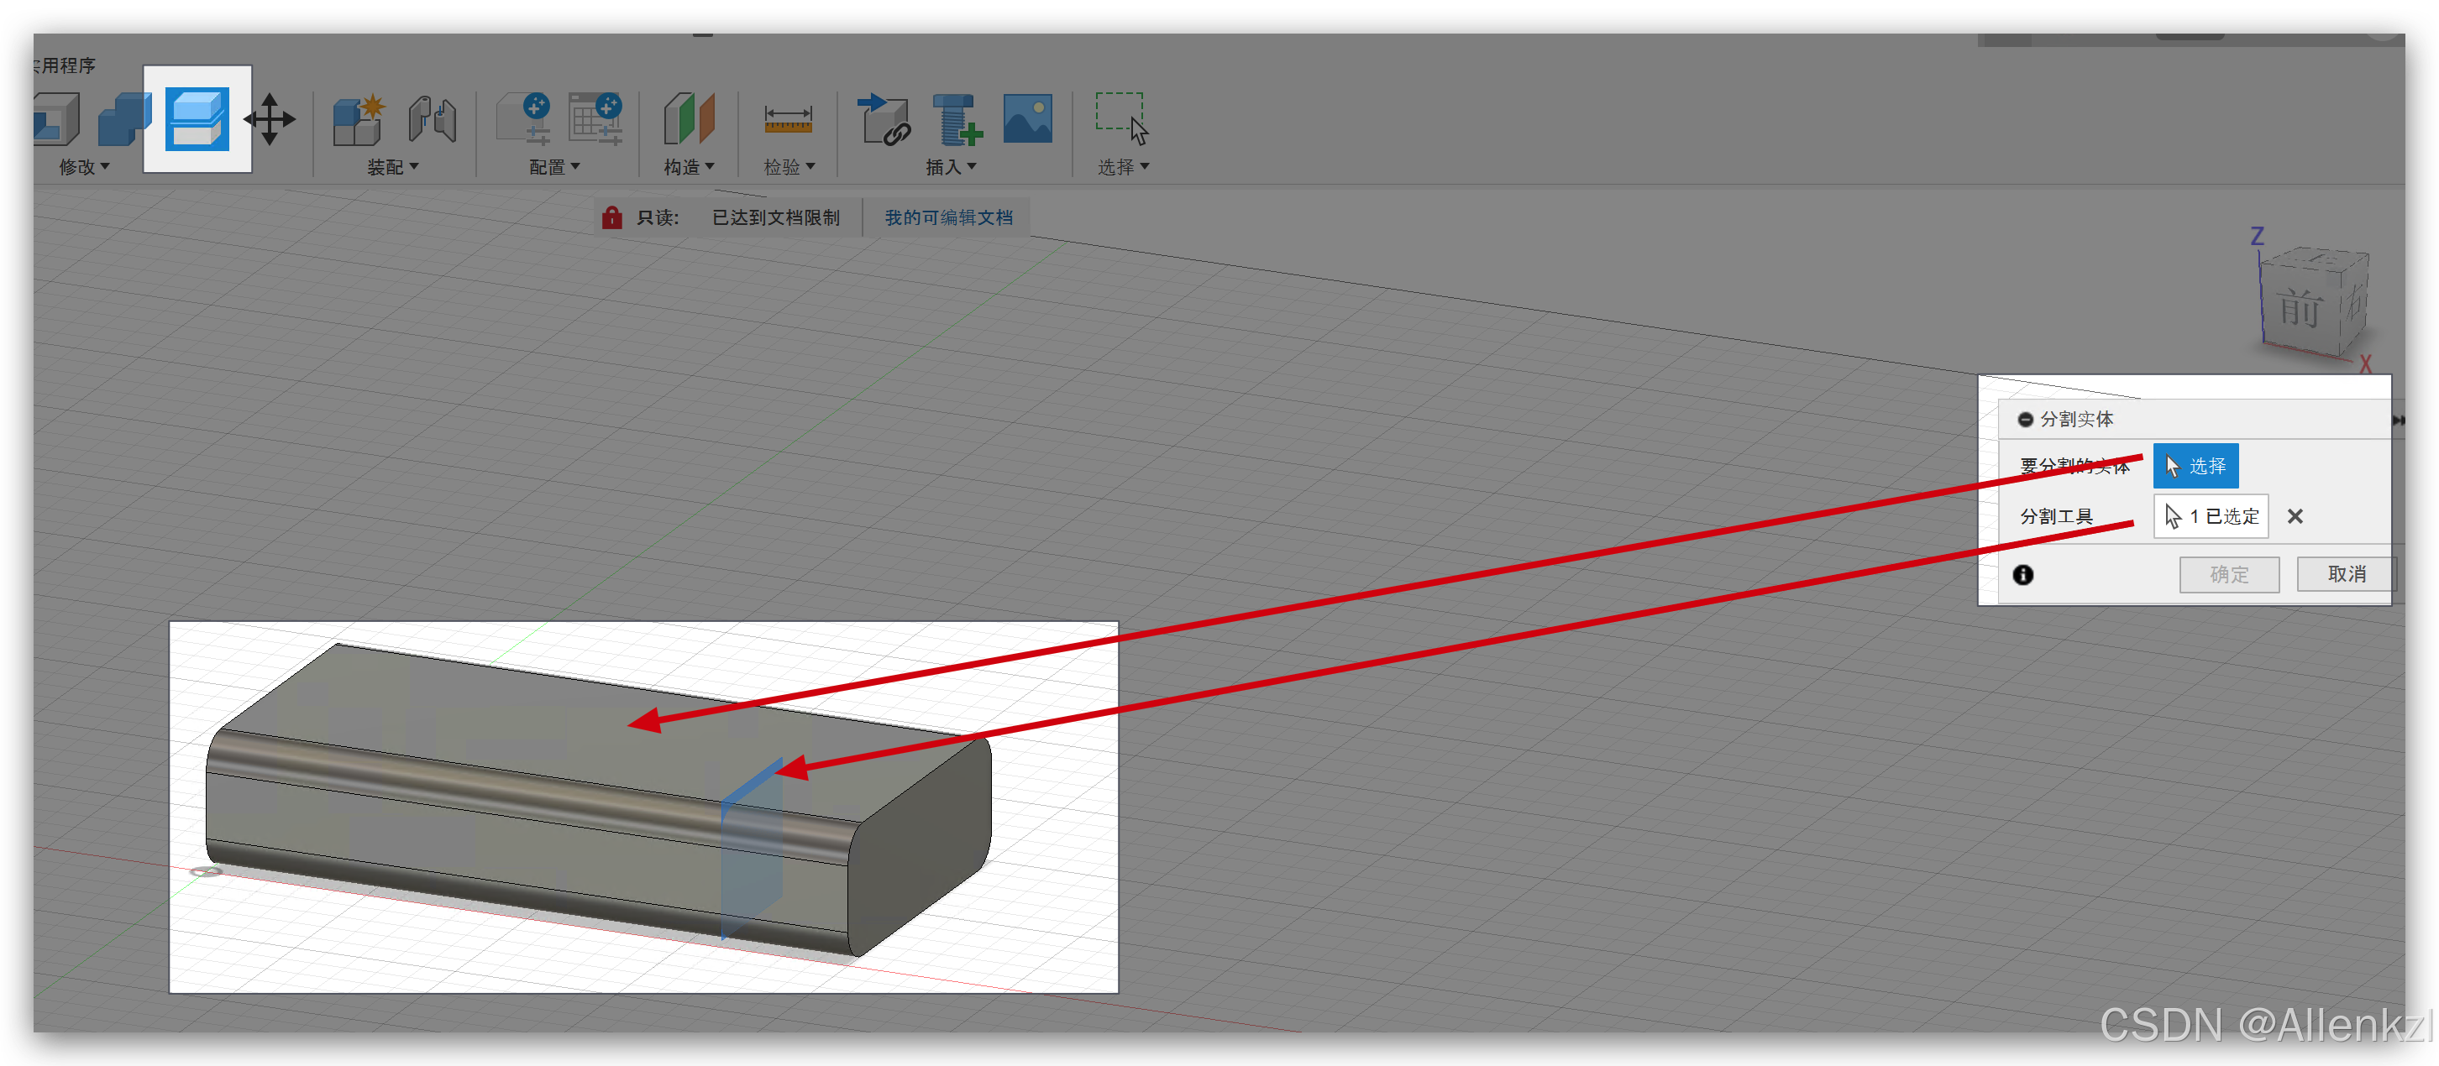Open the 构造 dropdown menu
The height and width of the screenshot is (1066, 2439).
tap(689, 166)
